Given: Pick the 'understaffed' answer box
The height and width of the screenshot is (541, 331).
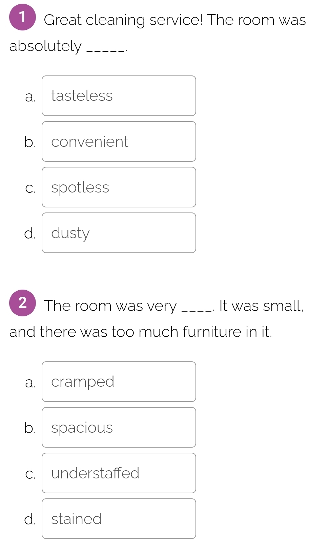Looking at the screenshot, I should (119, 473).
